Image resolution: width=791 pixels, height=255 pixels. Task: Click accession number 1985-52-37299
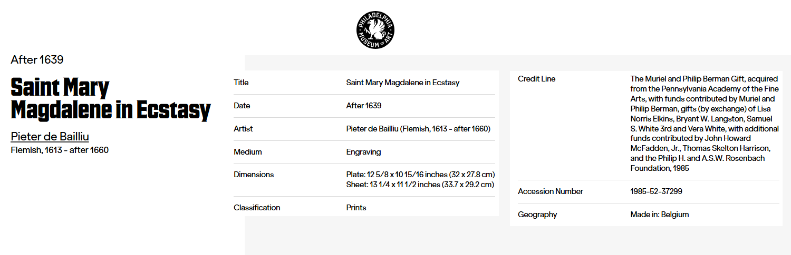point(656,191)
